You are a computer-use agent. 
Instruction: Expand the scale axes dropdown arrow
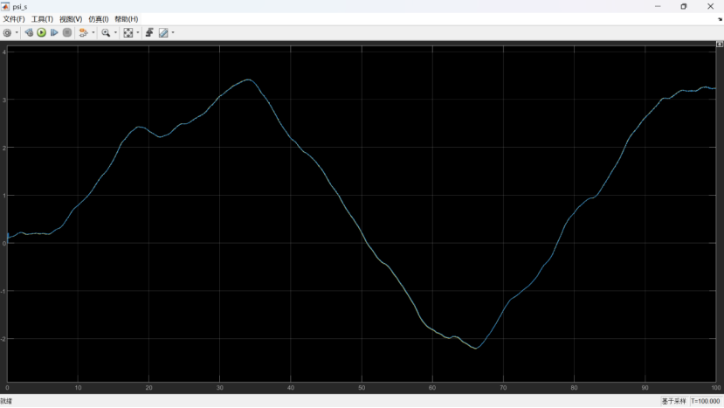pos(137,33)
